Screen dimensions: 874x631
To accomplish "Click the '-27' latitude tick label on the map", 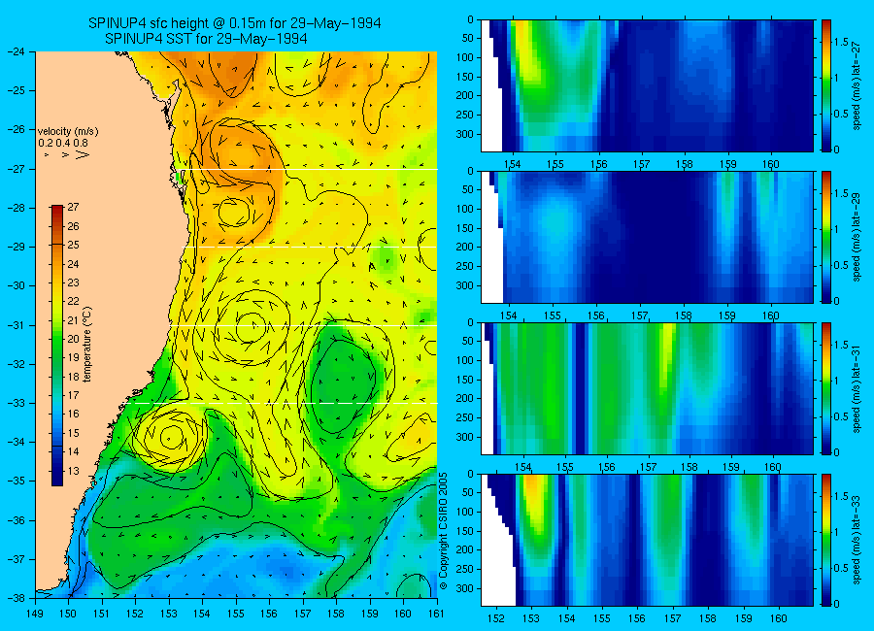I will 17,169.
